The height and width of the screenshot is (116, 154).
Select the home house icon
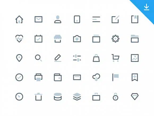19,19
